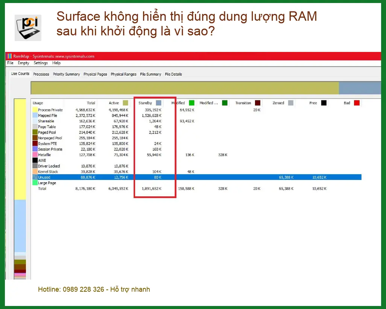Screen dimensions: 386x309
Task: Click the Driver Locked gray swatch
Action: pos(35,166)
